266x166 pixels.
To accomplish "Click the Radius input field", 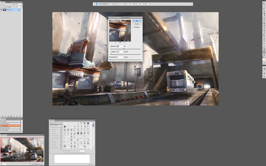I will (x=120, y=52).
